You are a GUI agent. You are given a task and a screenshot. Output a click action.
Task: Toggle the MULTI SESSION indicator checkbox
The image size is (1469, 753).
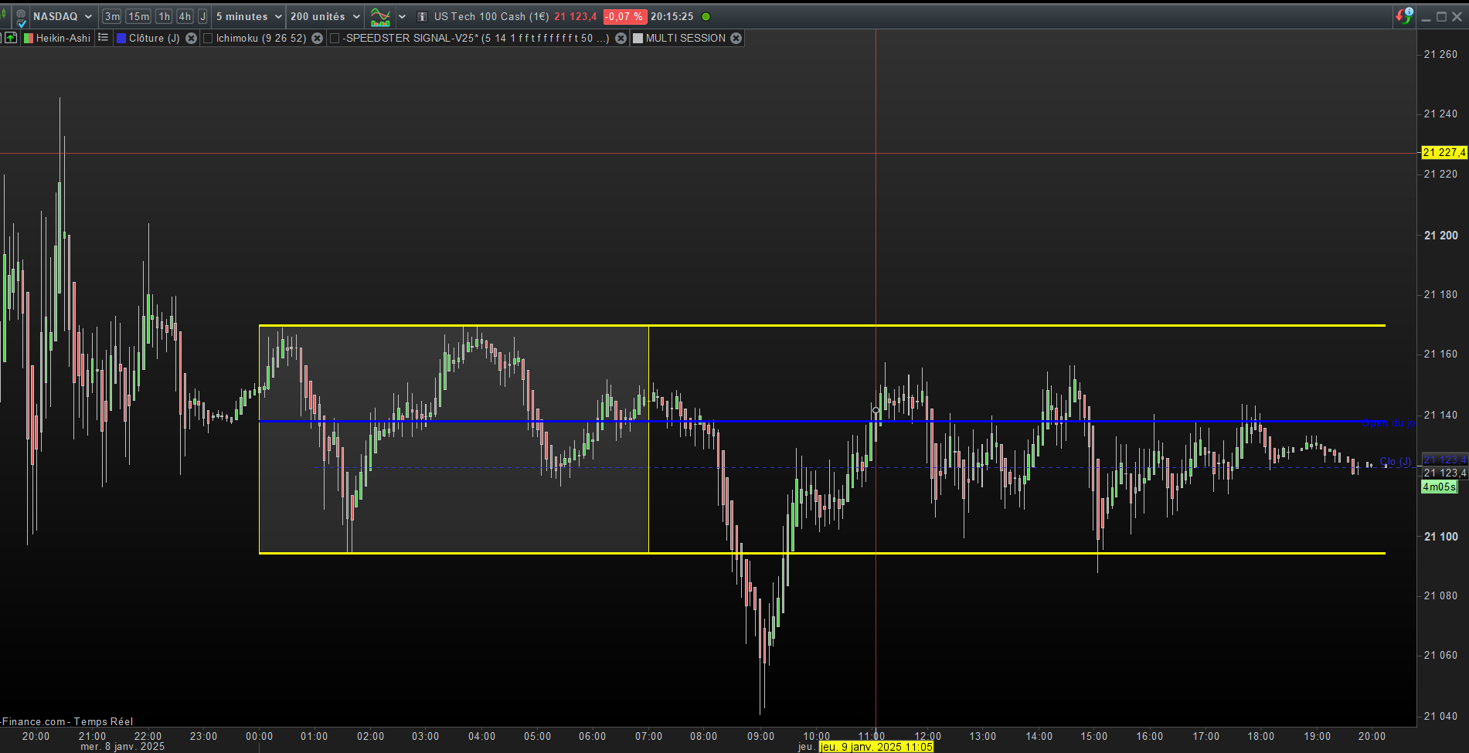coord(638,38)
